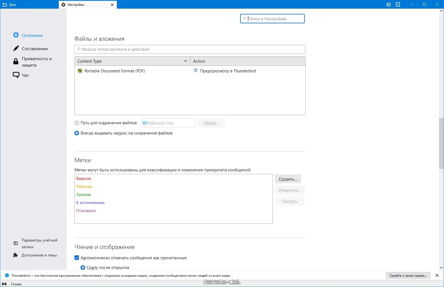
Task: Click the online status icon in status bar
Action: click(4, 284)
